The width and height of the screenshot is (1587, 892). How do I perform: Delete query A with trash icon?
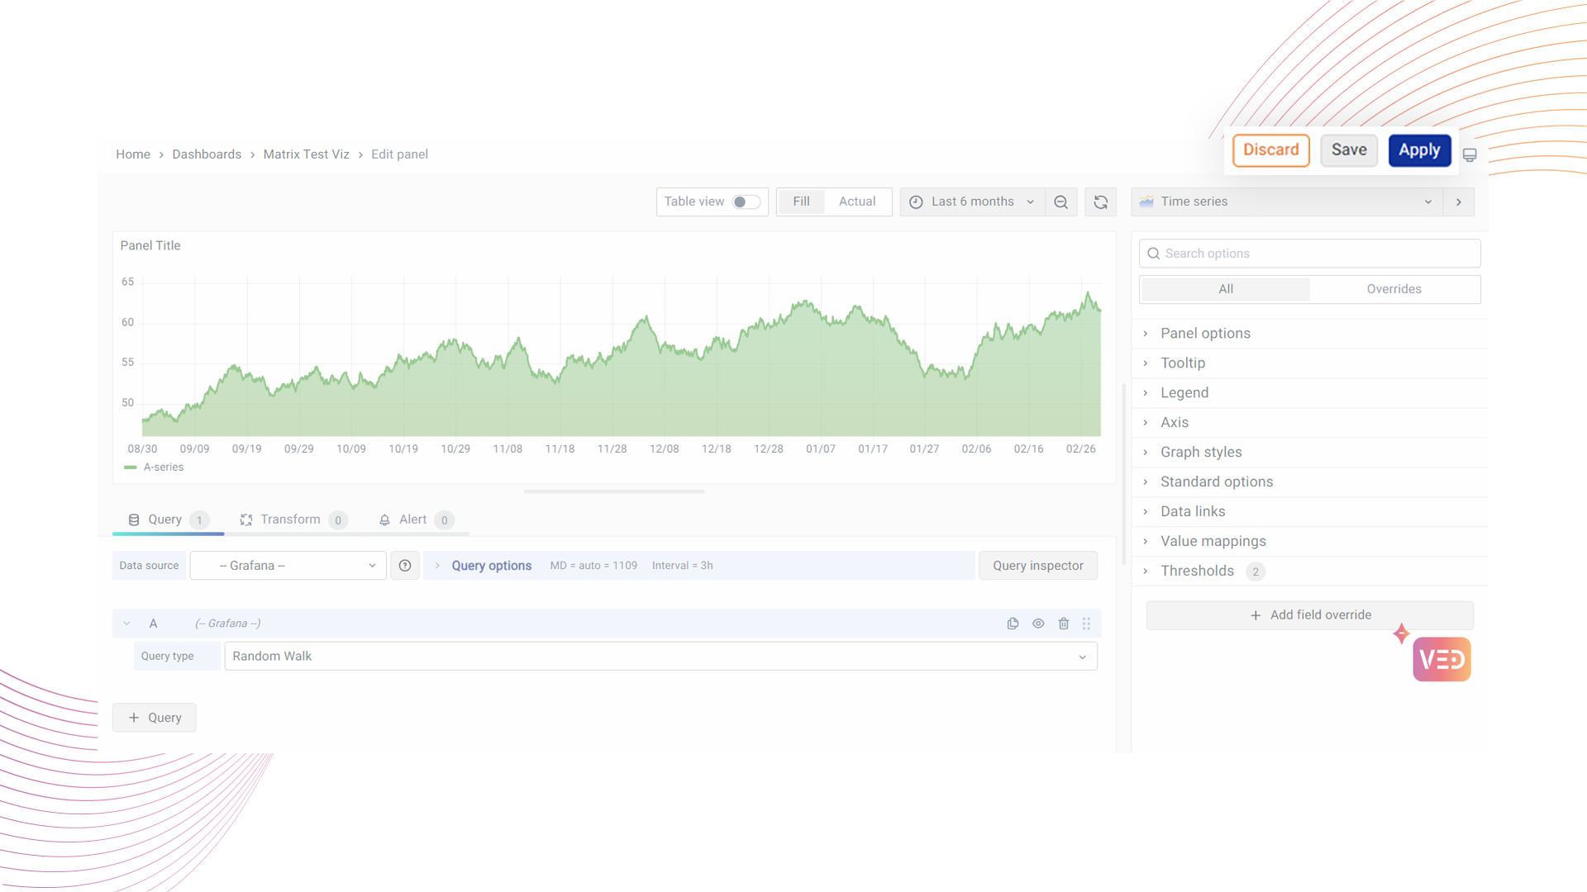click(1064, 624)
